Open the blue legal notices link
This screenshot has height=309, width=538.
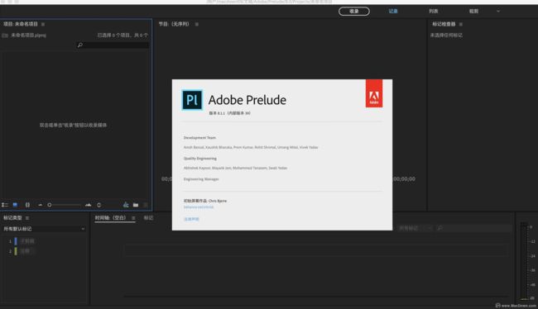(x=191, y=219)
